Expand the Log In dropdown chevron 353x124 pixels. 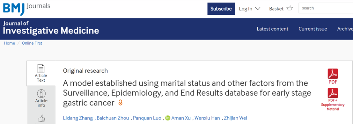click(x=257, y=9)
